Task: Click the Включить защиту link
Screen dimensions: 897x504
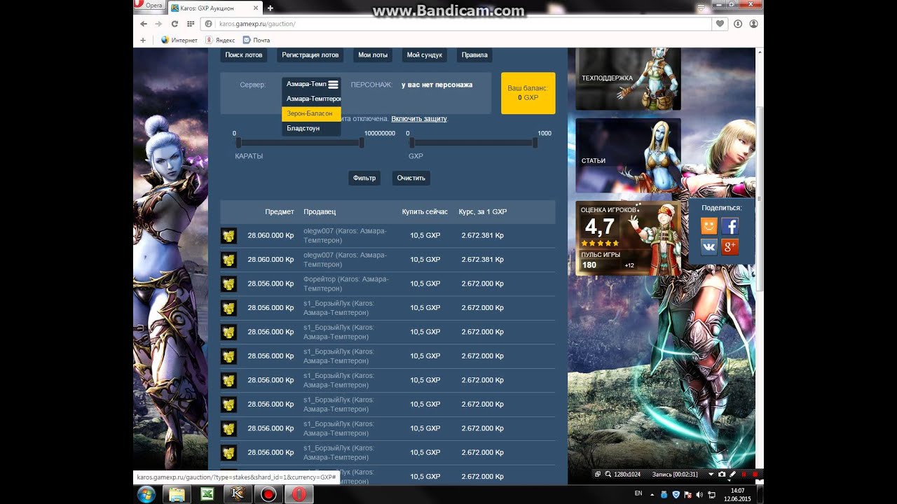Action: tap(419, 119)
